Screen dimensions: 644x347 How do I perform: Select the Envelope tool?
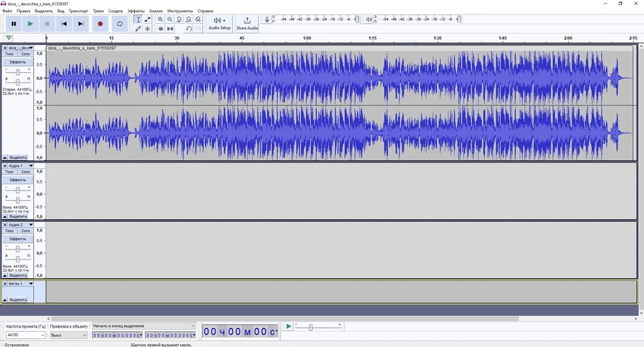tap(148, 20)
